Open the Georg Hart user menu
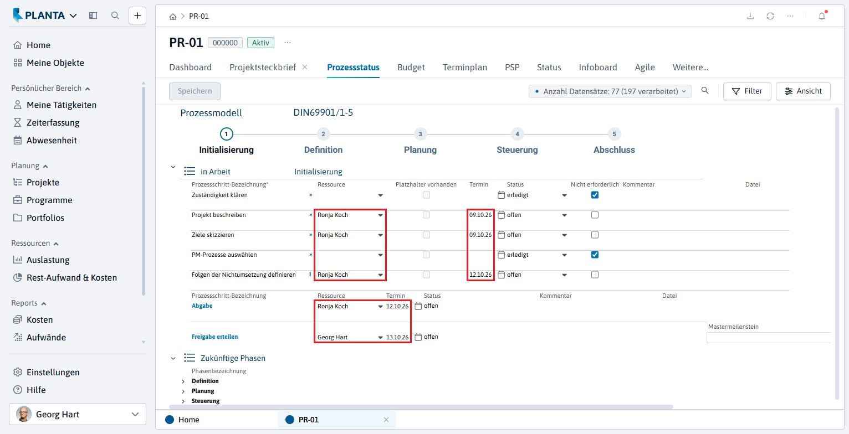 click(x=78, y=414)
